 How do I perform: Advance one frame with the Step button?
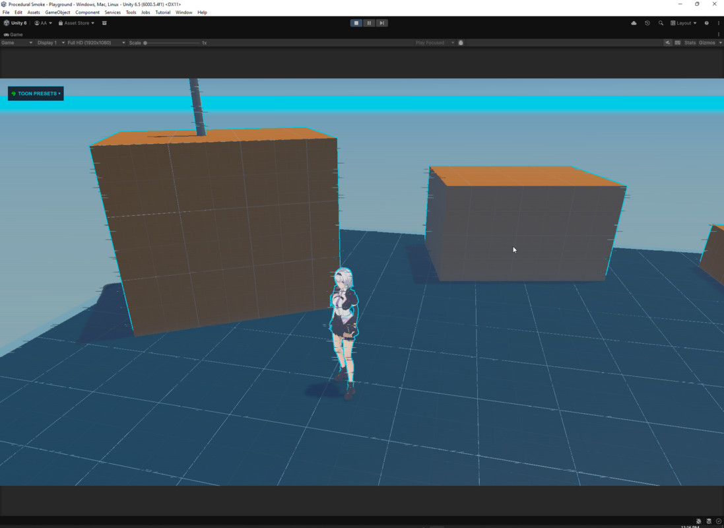[x=382, y=23]
